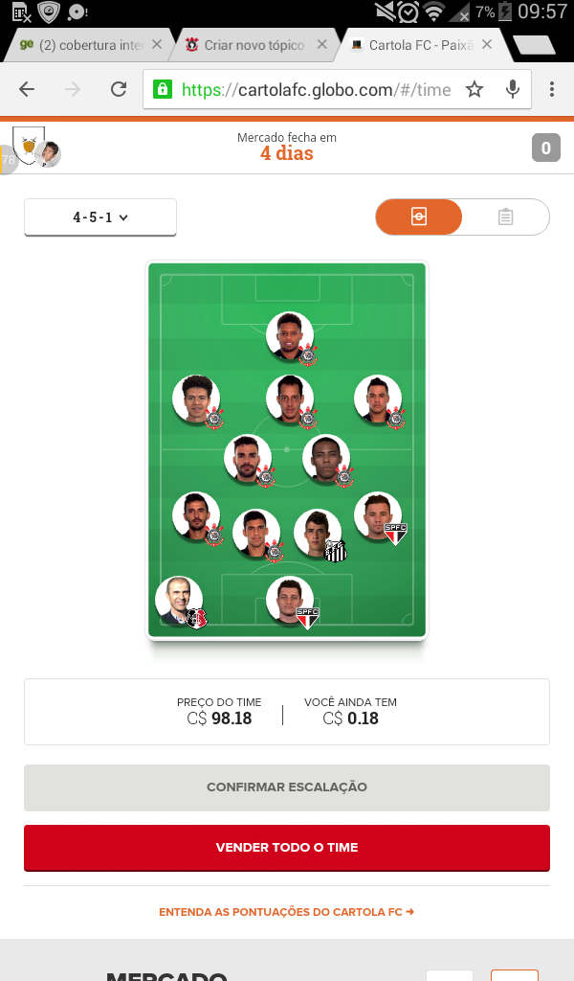Click the Confirmar Escalação button
The width and height of the screenshot is (574, 981).
tap(287, 787)
